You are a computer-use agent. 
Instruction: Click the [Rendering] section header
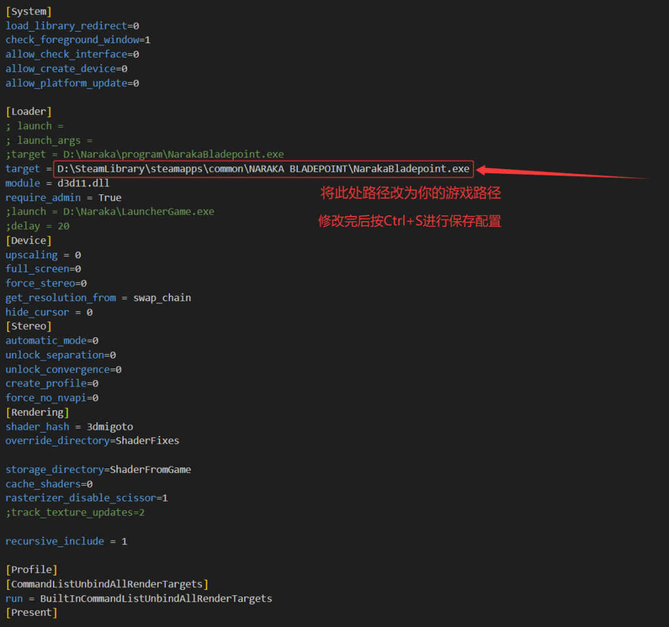pyautogui.click(x=38, y=412)
